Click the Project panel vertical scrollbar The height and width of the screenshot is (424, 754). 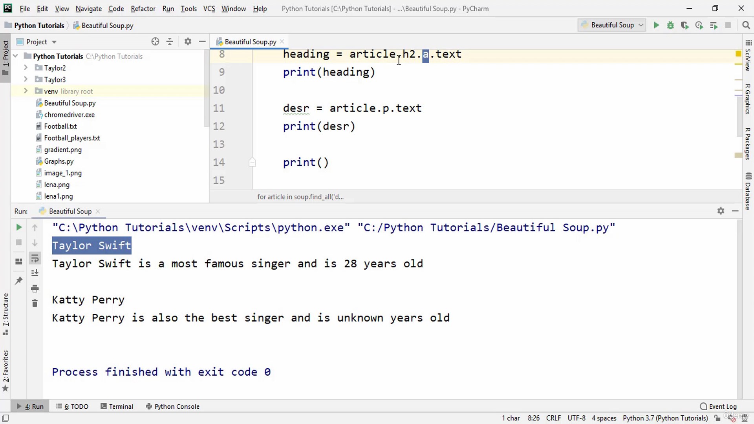207,88
